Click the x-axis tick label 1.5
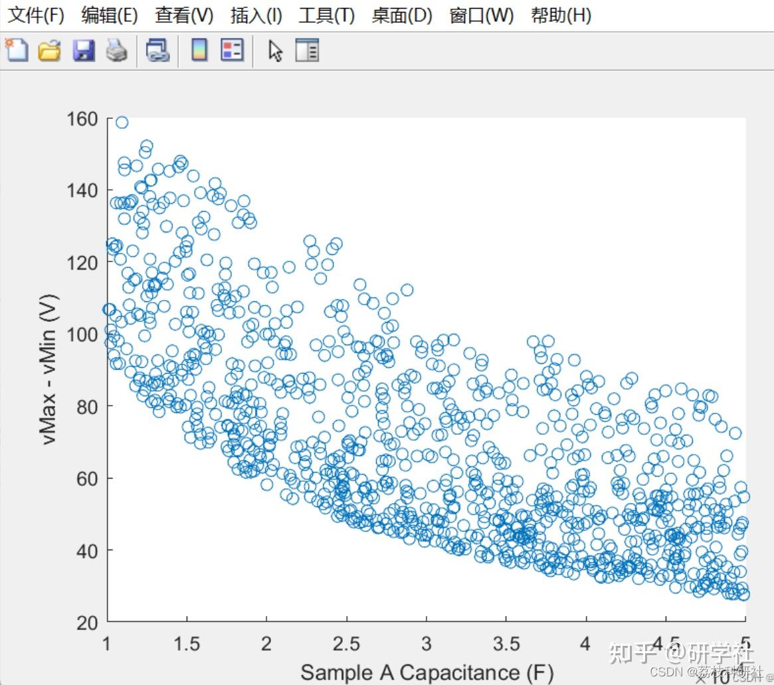 [x=187, y=644]
